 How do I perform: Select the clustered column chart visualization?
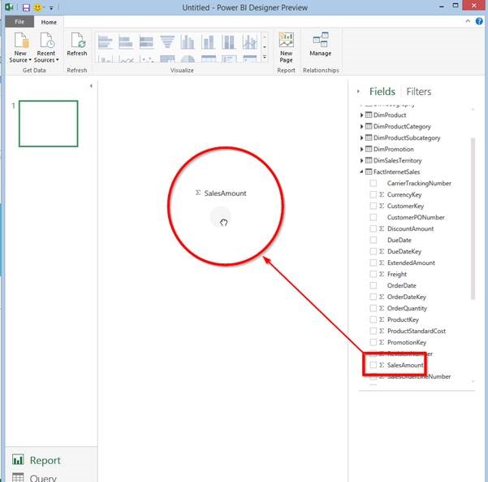[x=188, y=42]
